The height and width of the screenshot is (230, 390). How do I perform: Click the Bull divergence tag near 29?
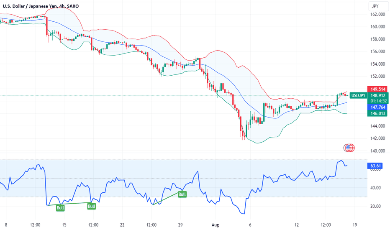(x=182, y=194)
